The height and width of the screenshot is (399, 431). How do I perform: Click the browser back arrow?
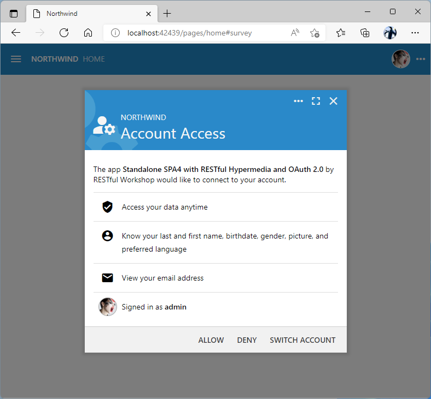click(x=16, y=33)
